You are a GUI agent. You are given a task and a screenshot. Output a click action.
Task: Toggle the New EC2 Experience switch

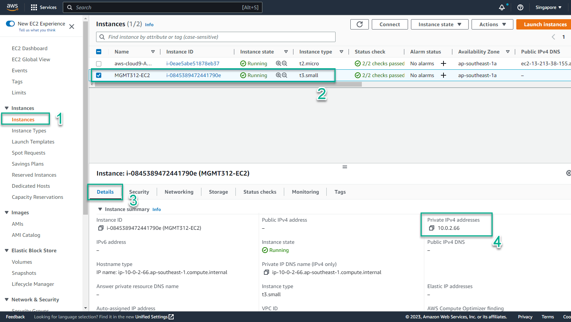(10, 24)
